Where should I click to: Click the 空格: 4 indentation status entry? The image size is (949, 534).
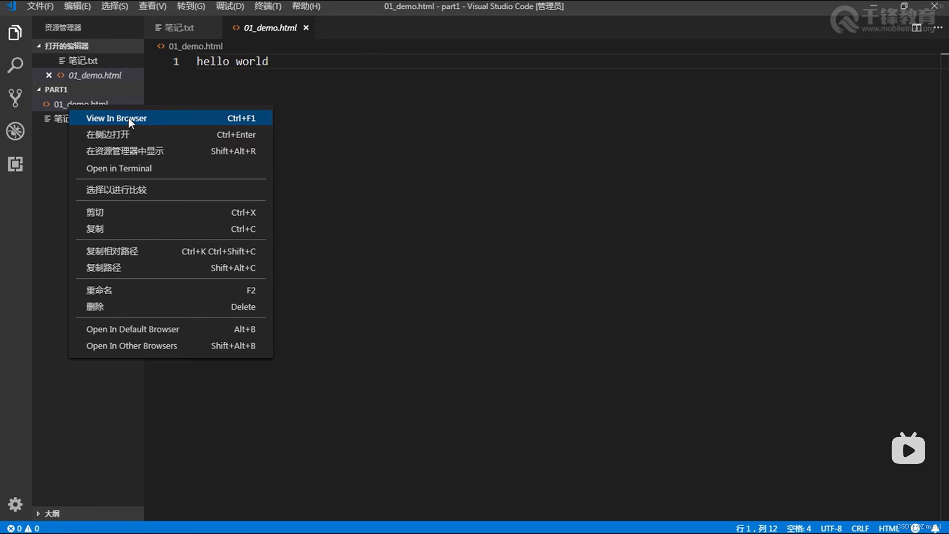click(799, 528)
